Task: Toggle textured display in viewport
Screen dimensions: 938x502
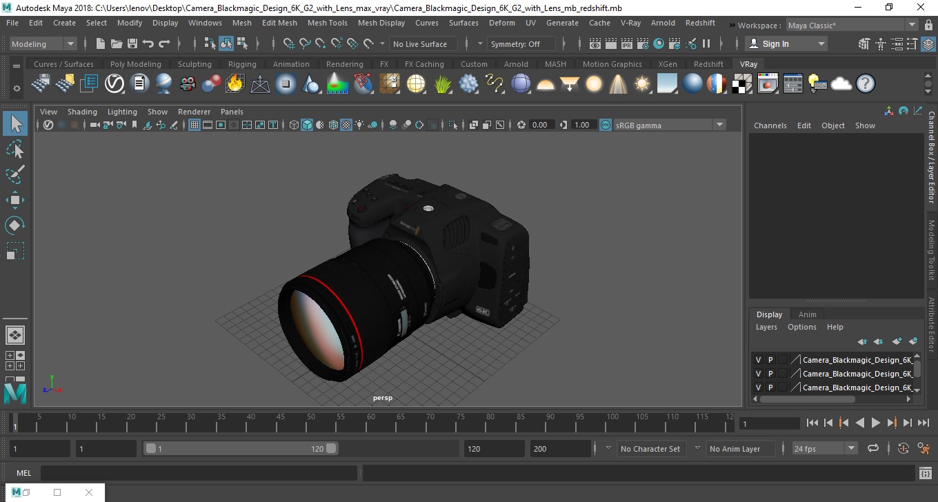Action: 346,125
